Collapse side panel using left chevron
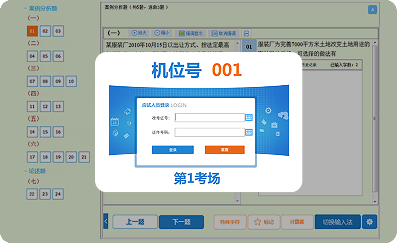The height and width of the screenshot is (243, 397). pyautogui.click(x=106, y=221)
